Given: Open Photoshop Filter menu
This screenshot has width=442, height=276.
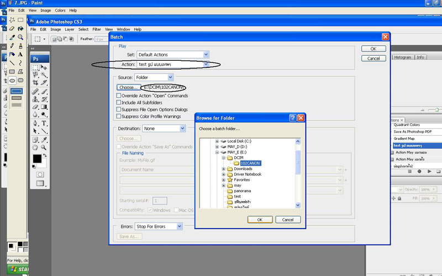Looking at the screenshot, I should (x=97, y=29).
